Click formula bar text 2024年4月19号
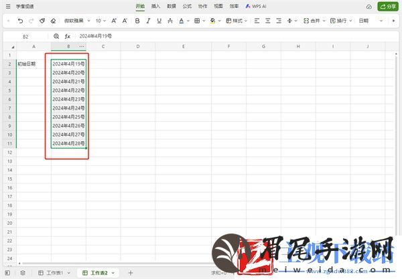402x279 pixels. click(96, 36)
